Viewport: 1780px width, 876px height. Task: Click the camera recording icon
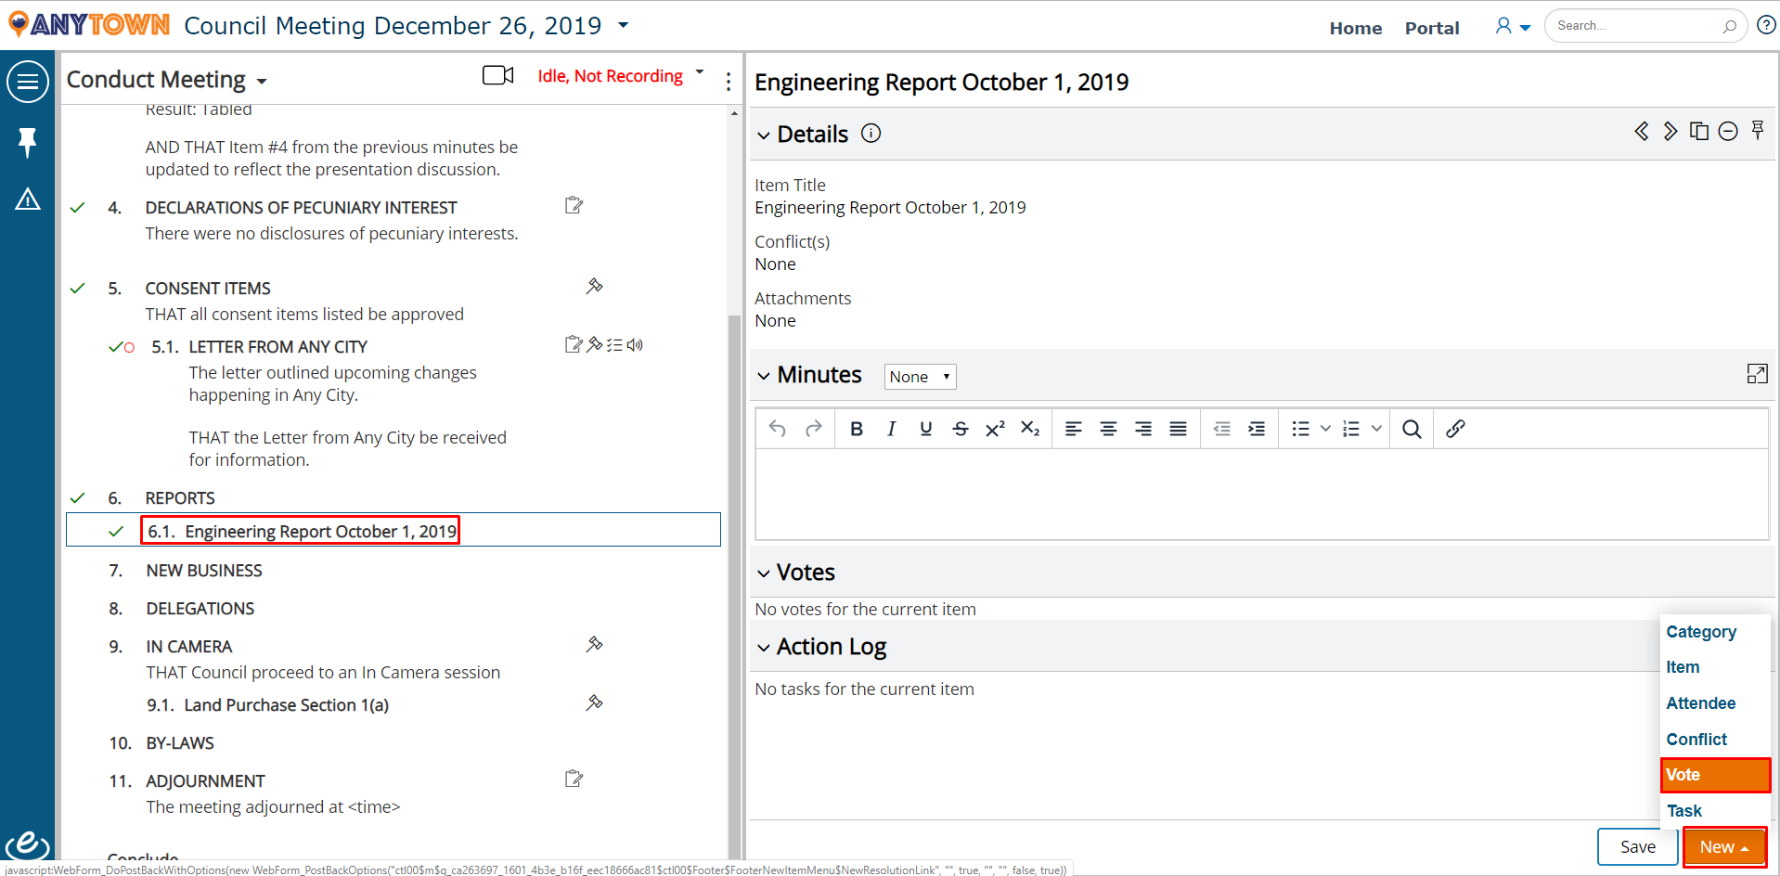pyautogui.click(x=497, y=75)
